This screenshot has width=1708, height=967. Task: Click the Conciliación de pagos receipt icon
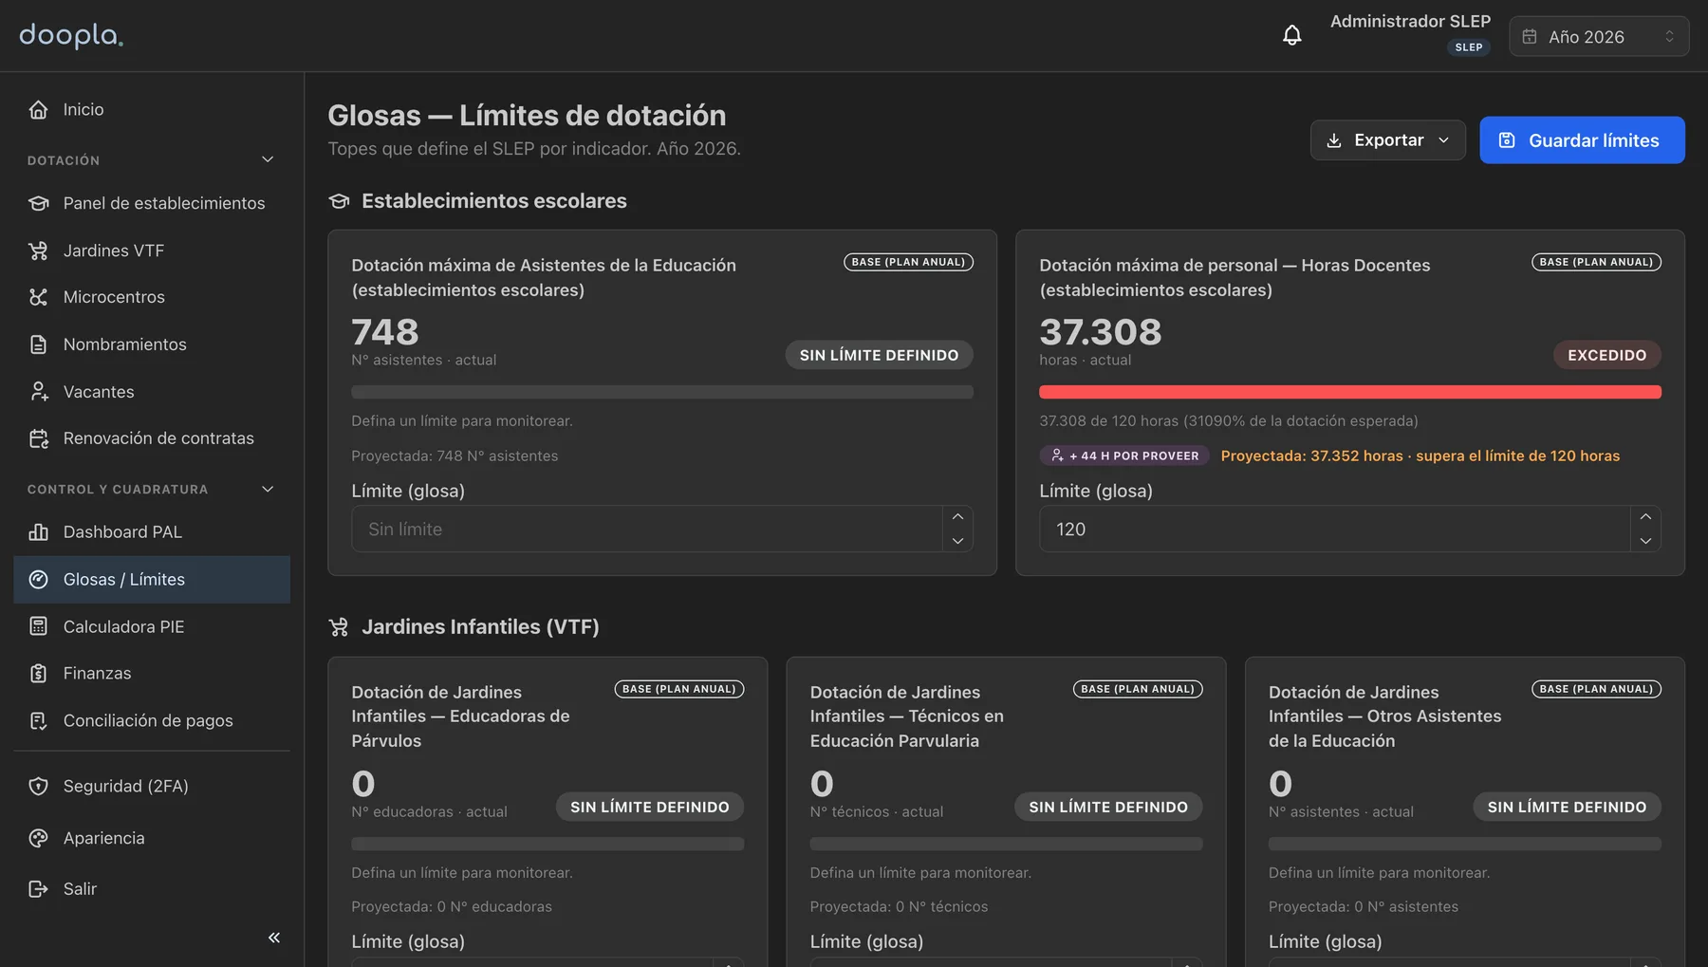(38, 721)
